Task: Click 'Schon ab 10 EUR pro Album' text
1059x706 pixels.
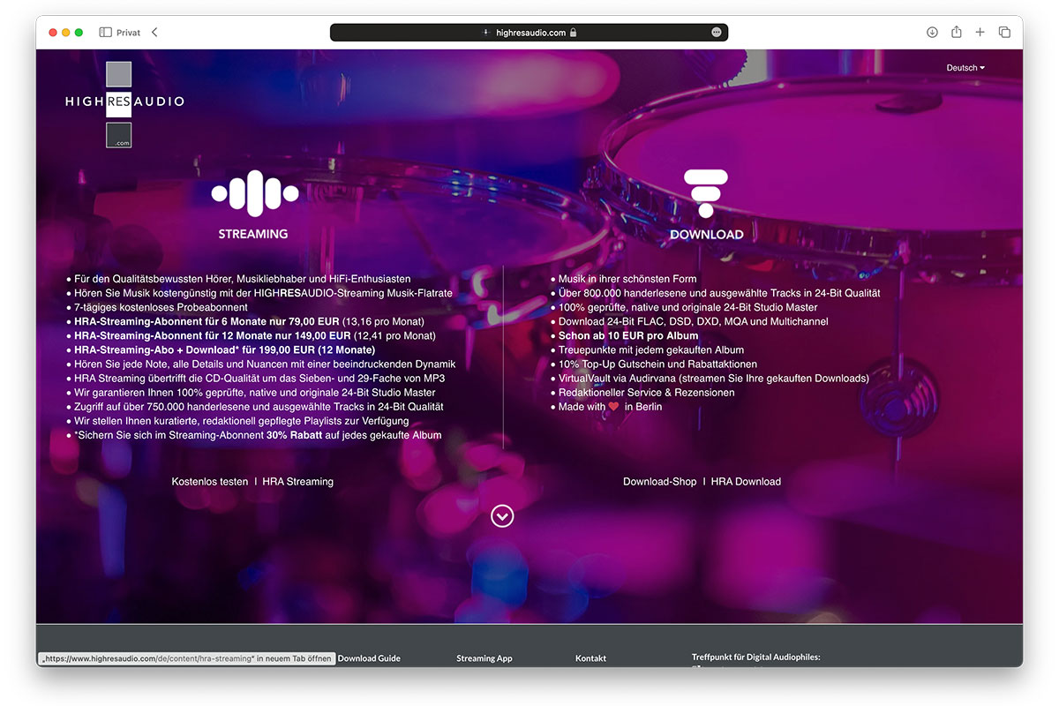Action: pyautogui.click(x=628, y=336)
